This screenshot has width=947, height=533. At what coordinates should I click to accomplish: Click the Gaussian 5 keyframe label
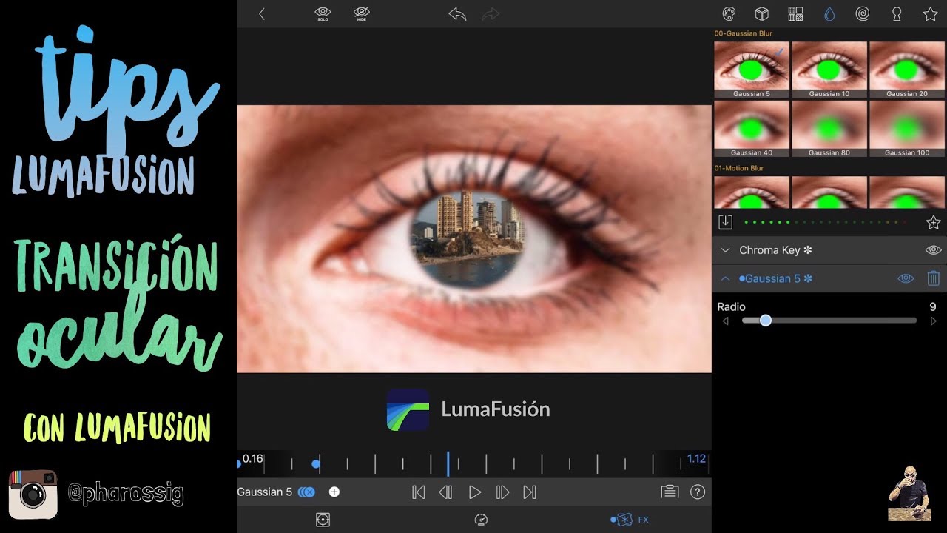click(x=265, y=492)
